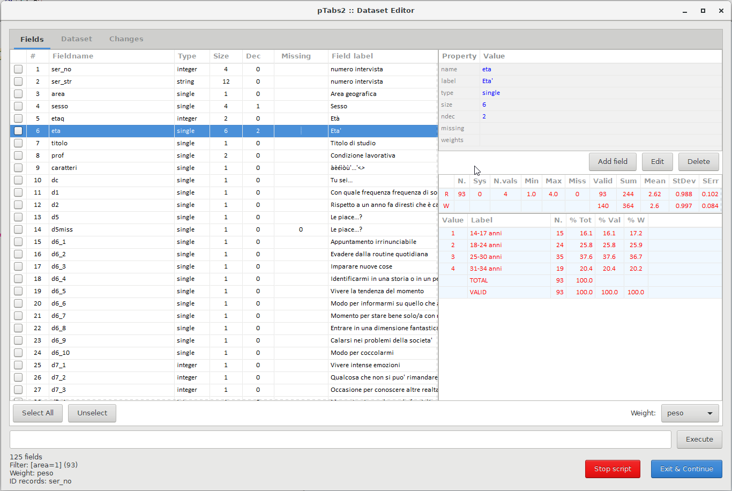Click the 'type' property row value 'single'
Image resolution: width=732 pixels, height=491 pixels.
tap(491, 93)
